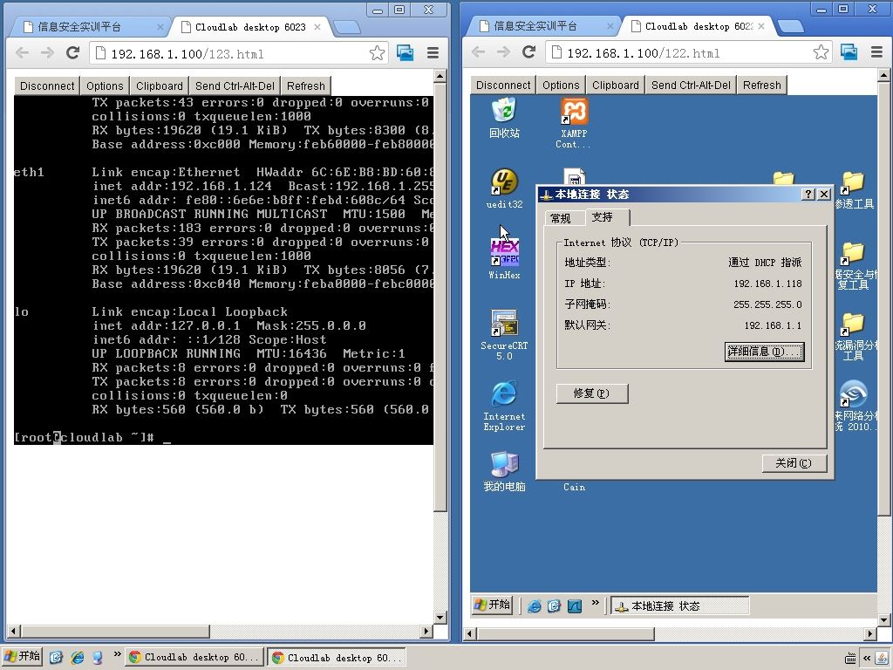Open the 渗透工具 folder on the desktop

point(854,190)
